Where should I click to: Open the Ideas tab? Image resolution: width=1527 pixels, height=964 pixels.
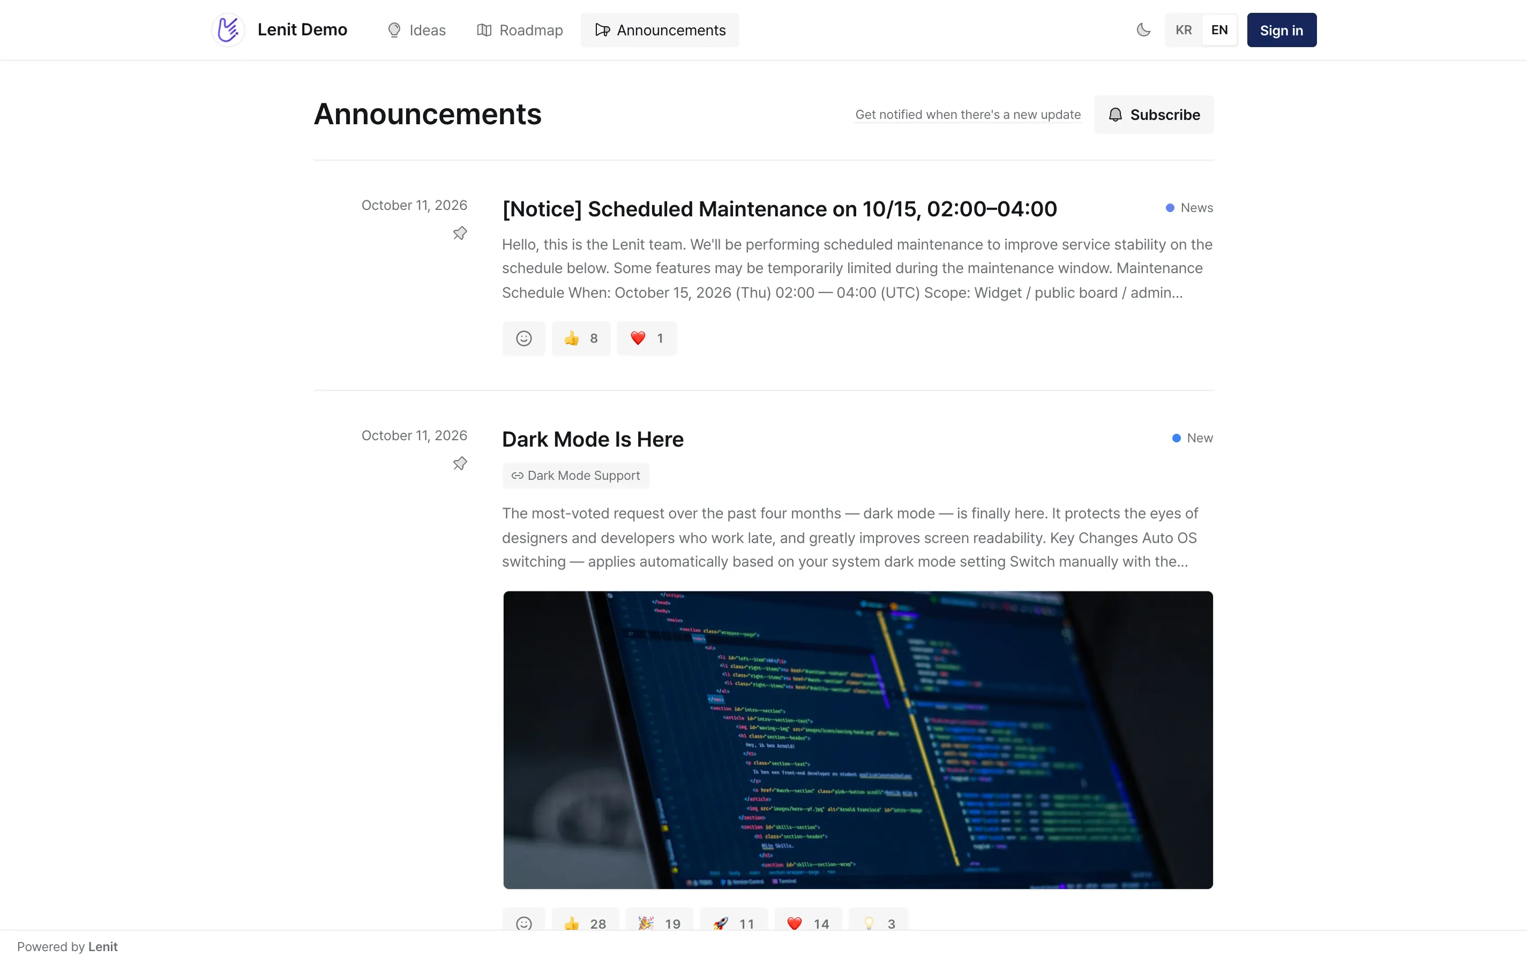pyautogui.click(x=417, y=30)
